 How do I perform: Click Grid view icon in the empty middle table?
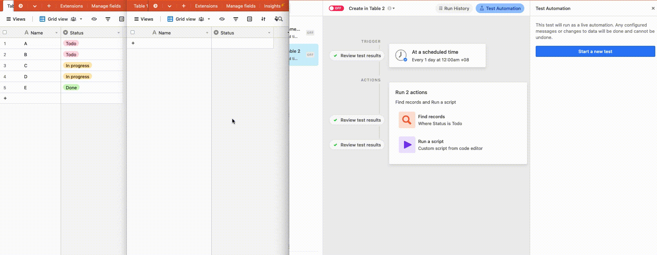(170, 19)
